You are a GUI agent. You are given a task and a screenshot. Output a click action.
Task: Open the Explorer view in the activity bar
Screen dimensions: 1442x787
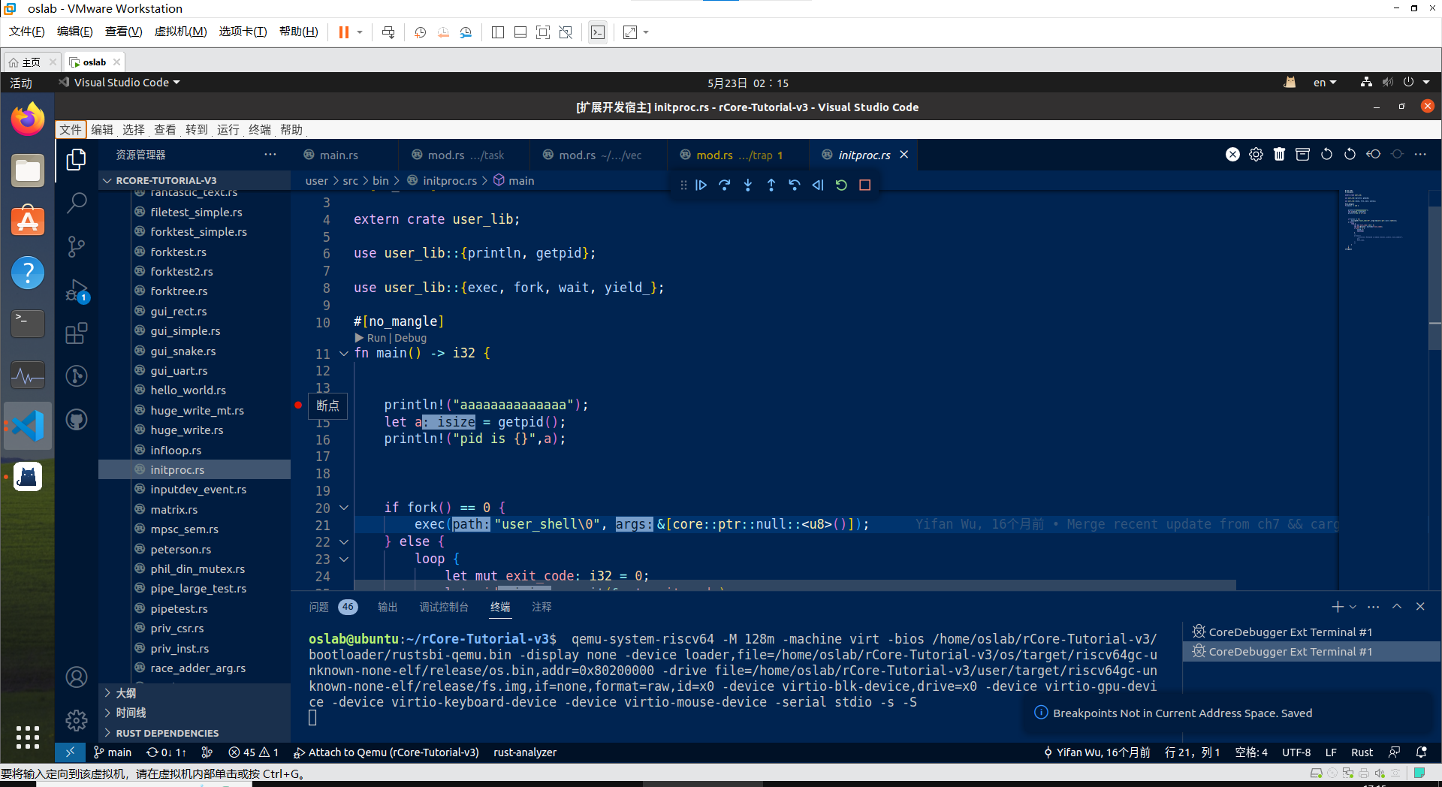tap(76, 159)
